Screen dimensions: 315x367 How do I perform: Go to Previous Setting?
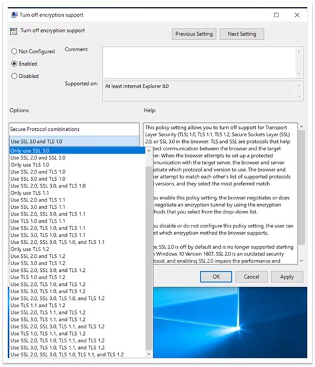194,34
